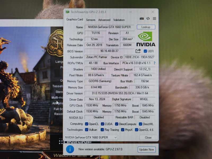Switch to the Validation tab
This screenshot has width=212, height=159.
pyautogui.click(x=119, y=20)
